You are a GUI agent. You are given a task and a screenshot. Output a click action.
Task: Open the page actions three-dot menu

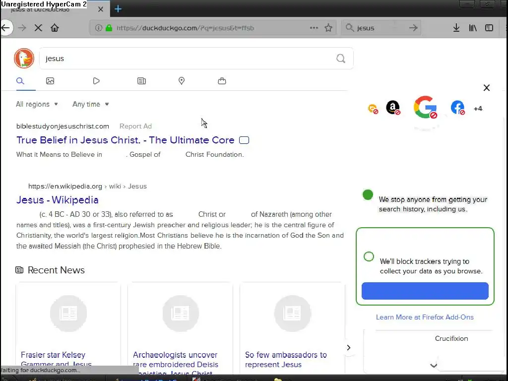[x=314, y=28]
